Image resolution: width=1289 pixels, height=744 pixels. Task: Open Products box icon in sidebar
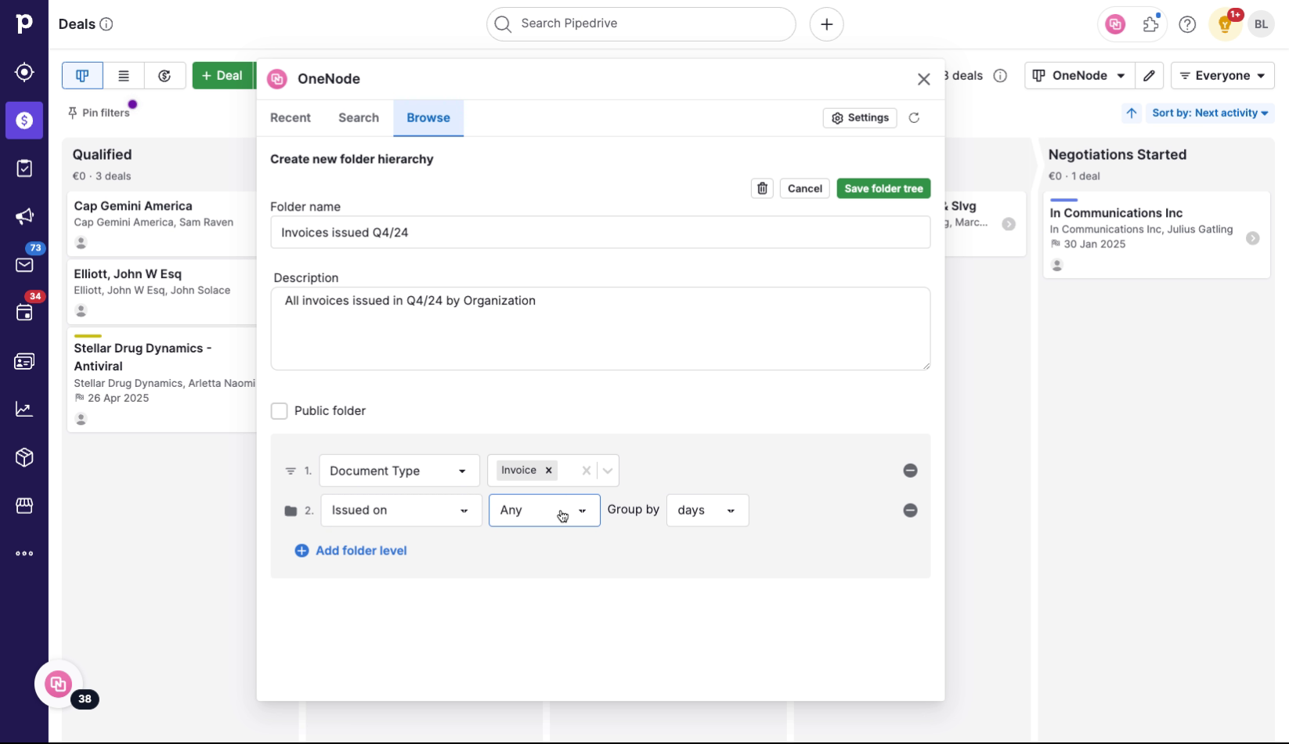point(24,457)
